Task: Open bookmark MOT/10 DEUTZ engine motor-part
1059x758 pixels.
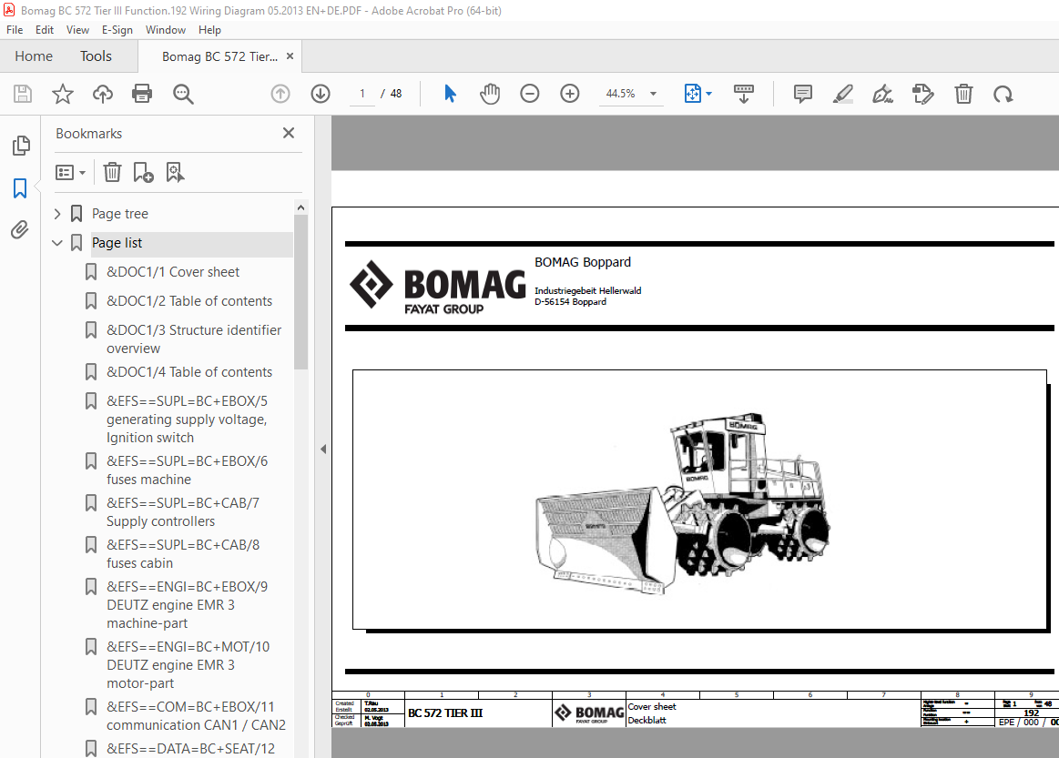Action: [x=188, y=665]
